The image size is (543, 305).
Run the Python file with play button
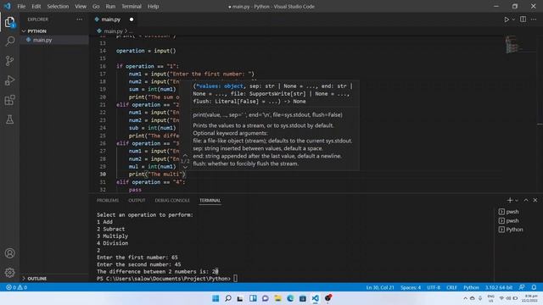(507, 19)
